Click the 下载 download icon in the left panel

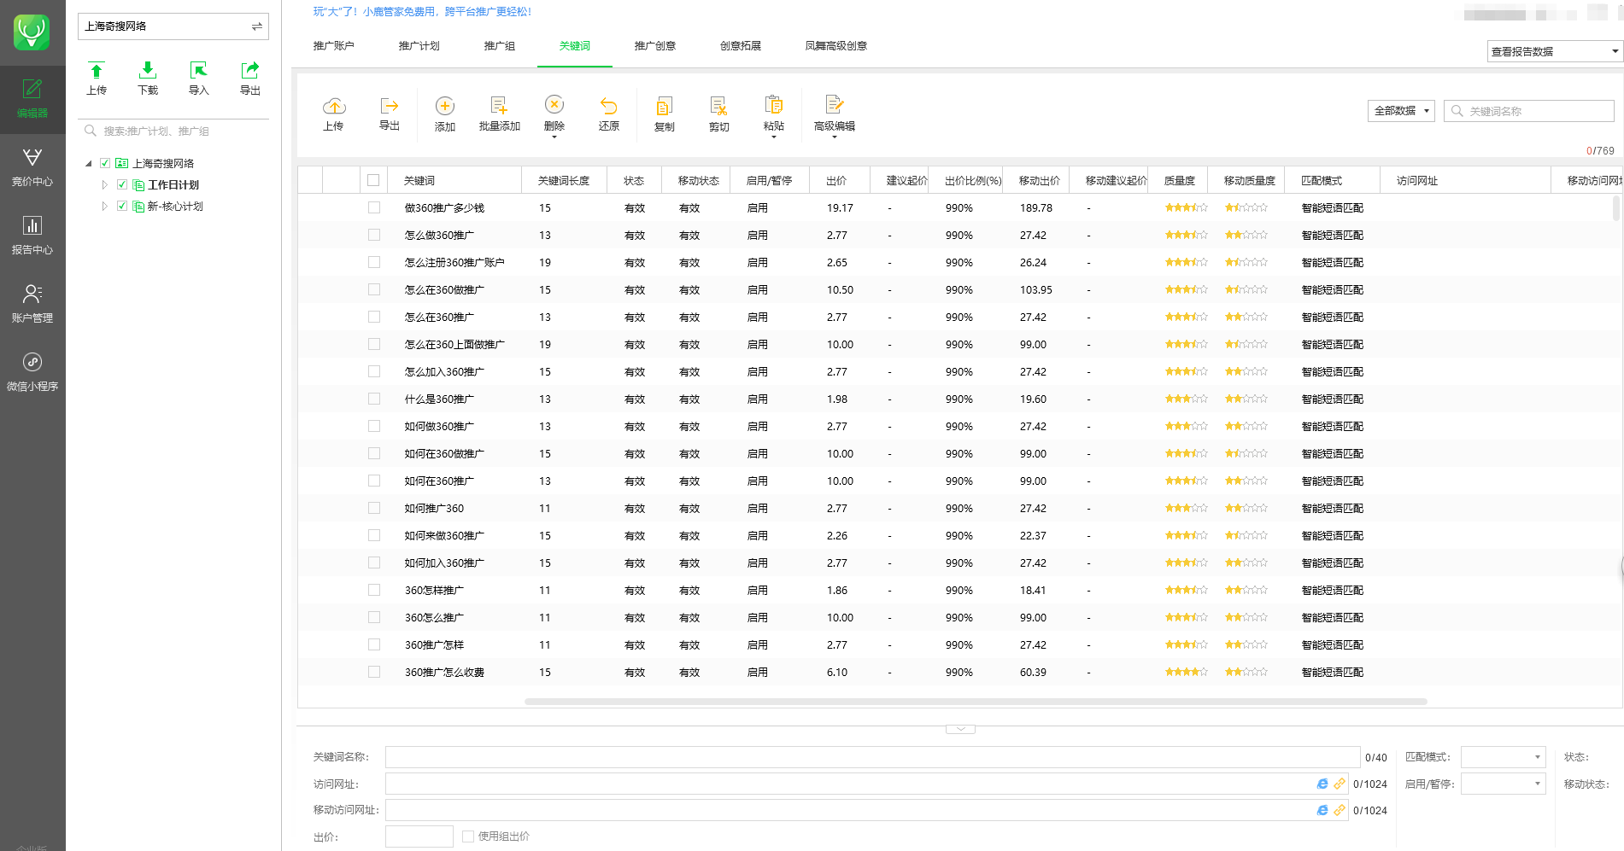coord(148,78)
